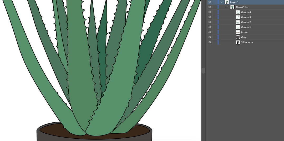
Task: Select the Aloe-Color group name
Action: [242, 7]
